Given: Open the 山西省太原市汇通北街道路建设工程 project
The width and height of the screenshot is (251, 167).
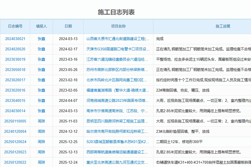Looking at the screenshot, I should tap(117, 39).
